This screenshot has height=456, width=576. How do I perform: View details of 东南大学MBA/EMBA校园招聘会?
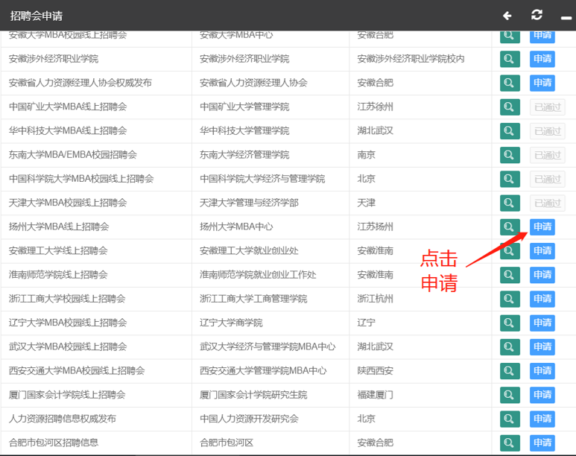click(510, 155)
